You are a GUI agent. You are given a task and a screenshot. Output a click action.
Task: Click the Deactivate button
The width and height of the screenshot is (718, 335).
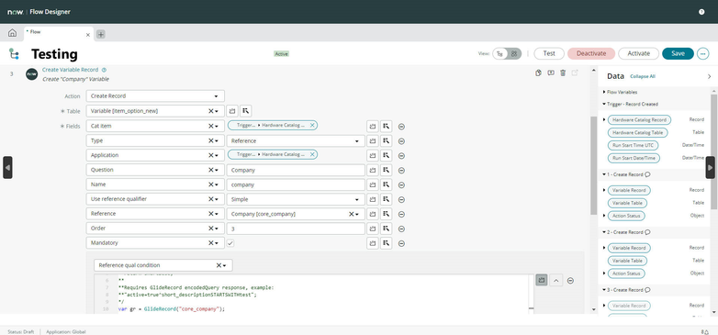(x=591, y=53)
